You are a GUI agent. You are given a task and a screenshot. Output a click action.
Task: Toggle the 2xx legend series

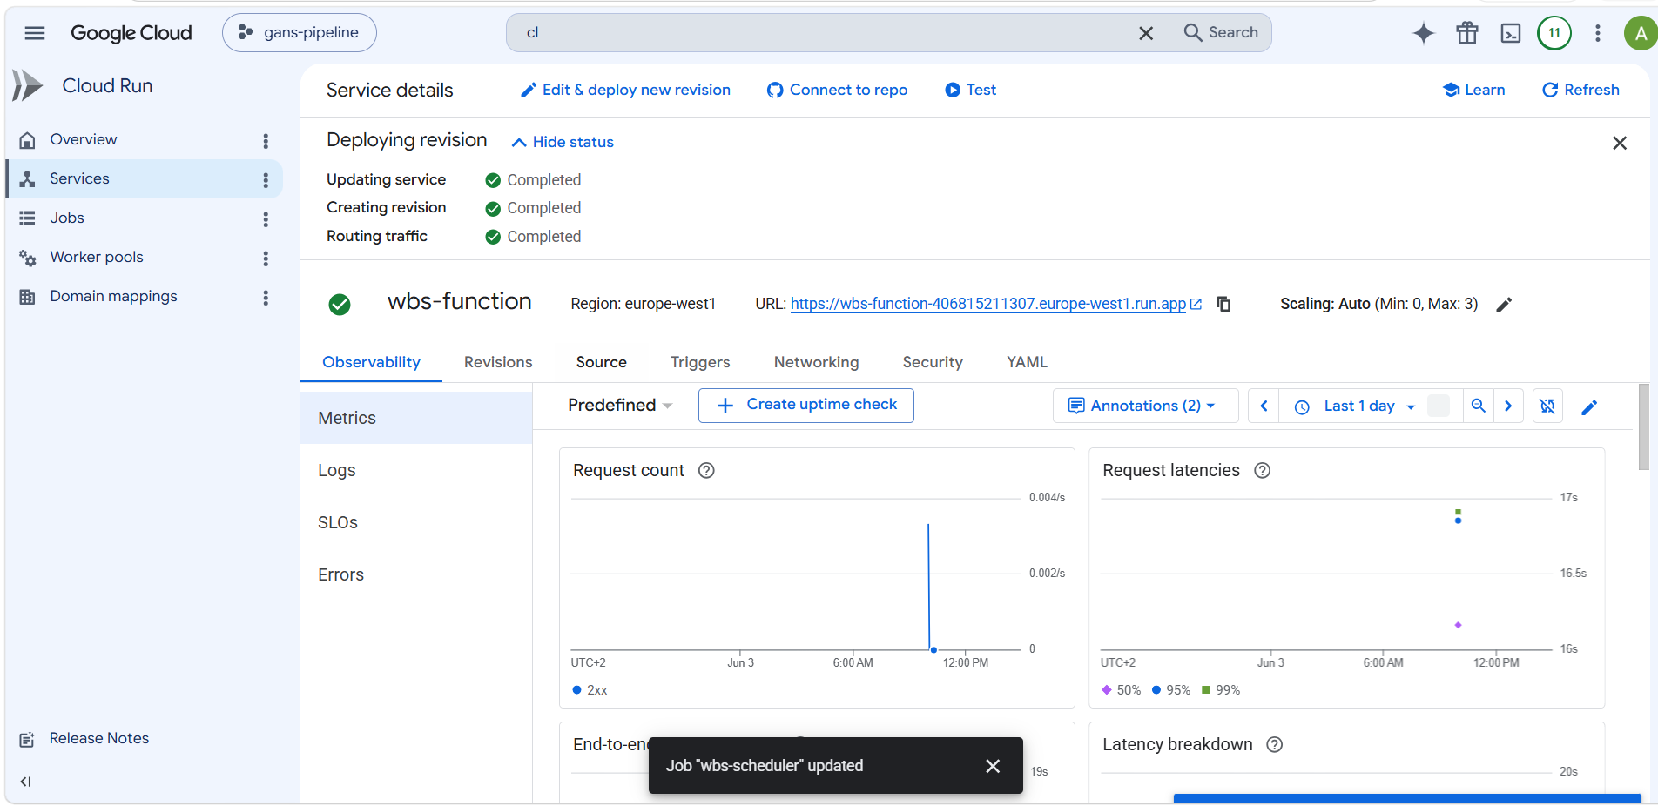[x=590, y=690]
